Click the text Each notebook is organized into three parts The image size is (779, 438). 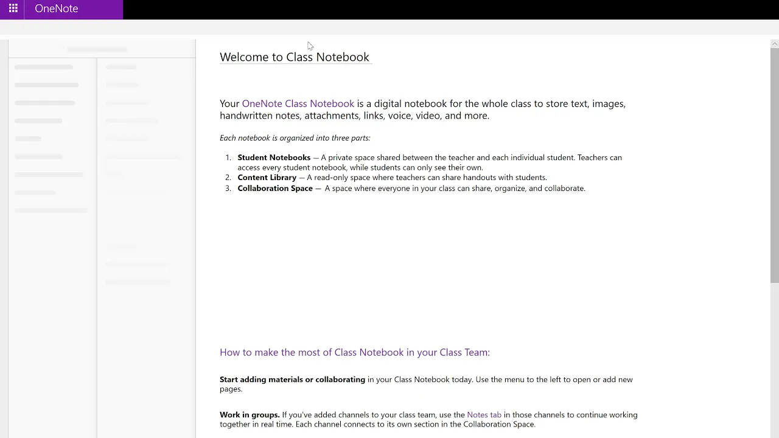(295, 138)
